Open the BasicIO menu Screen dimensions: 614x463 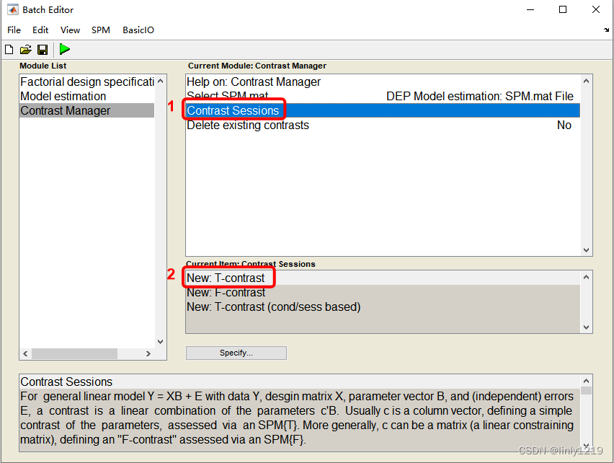pyautogui.click(x=138, y=30)
